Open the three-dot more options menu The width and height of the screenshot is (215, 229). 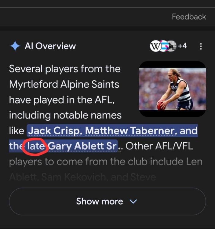[x=201, y=46]
